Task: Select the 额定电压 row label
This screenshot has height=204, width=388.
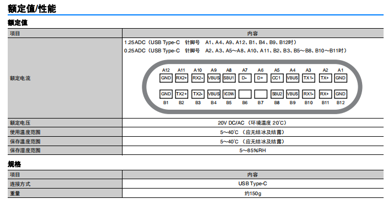Action: [x=20, y=123]
